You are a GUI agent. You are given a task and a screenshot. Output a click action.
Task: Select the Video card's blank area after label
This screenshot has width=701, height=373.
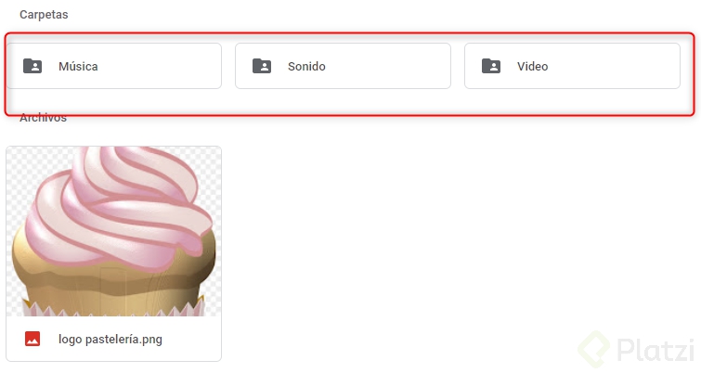[613, 66]
